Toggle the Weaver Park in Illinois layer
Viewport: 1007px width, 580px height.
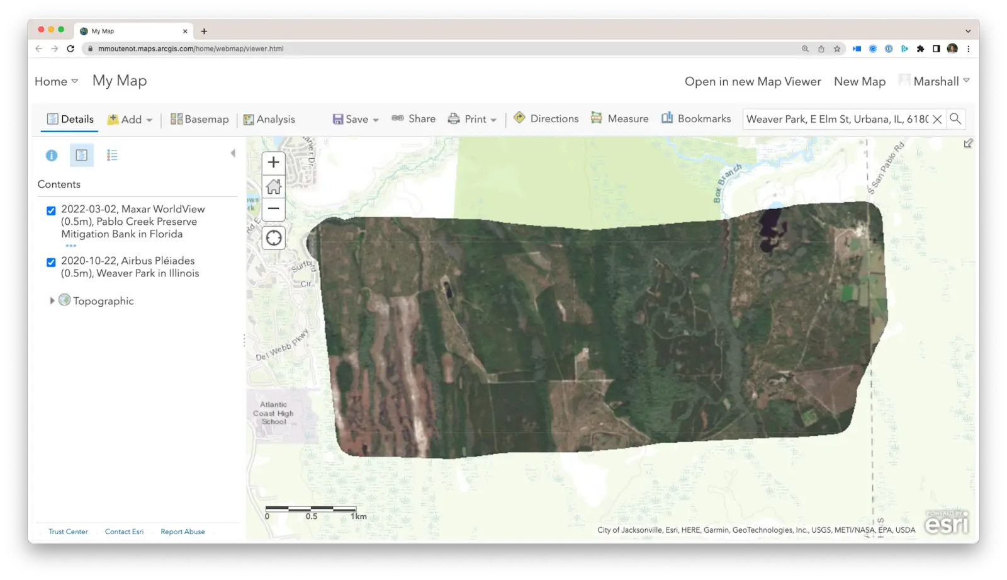click(x=51, y=263)
